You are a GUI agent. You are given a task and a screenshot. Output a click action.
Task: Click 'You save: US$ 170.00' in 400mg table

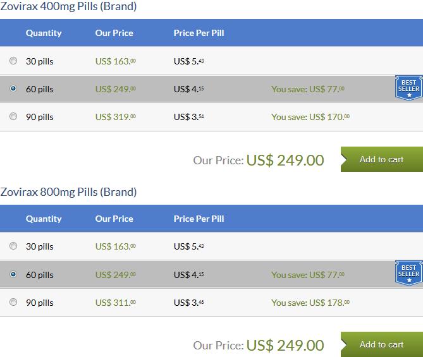point(310,117)
